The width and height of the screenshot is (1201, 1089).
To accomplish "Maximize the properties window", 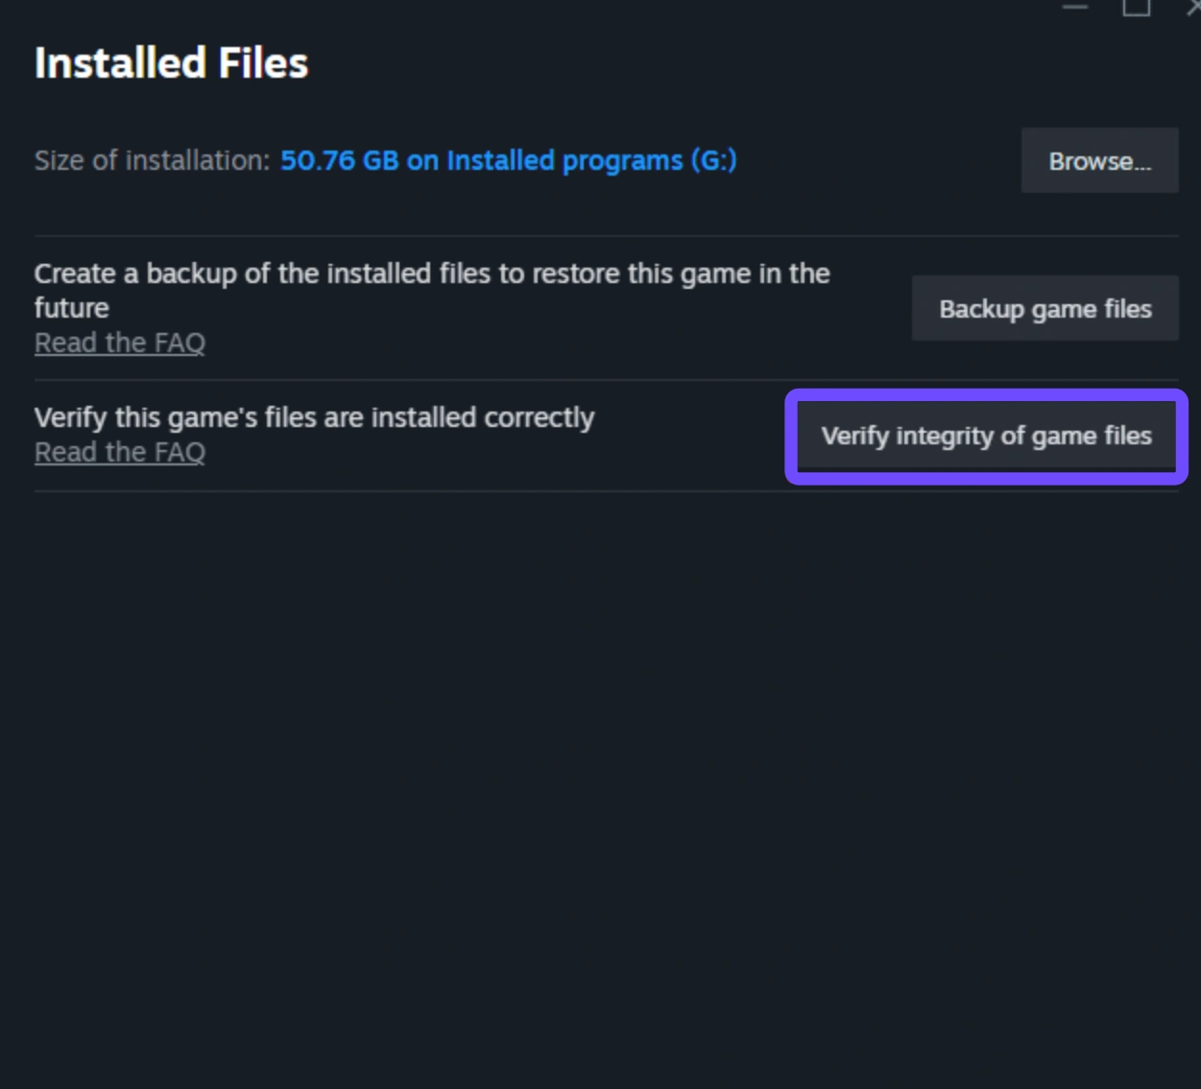I will pos(1136,7).
